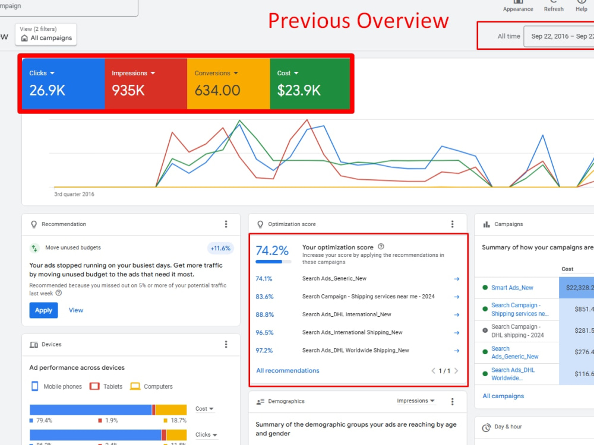This screenshot has width=594, height=445.
Task: Open arrow for Search Ads_Generic_New recommendation
Action: pyautogui.click(x=456, y=279)
